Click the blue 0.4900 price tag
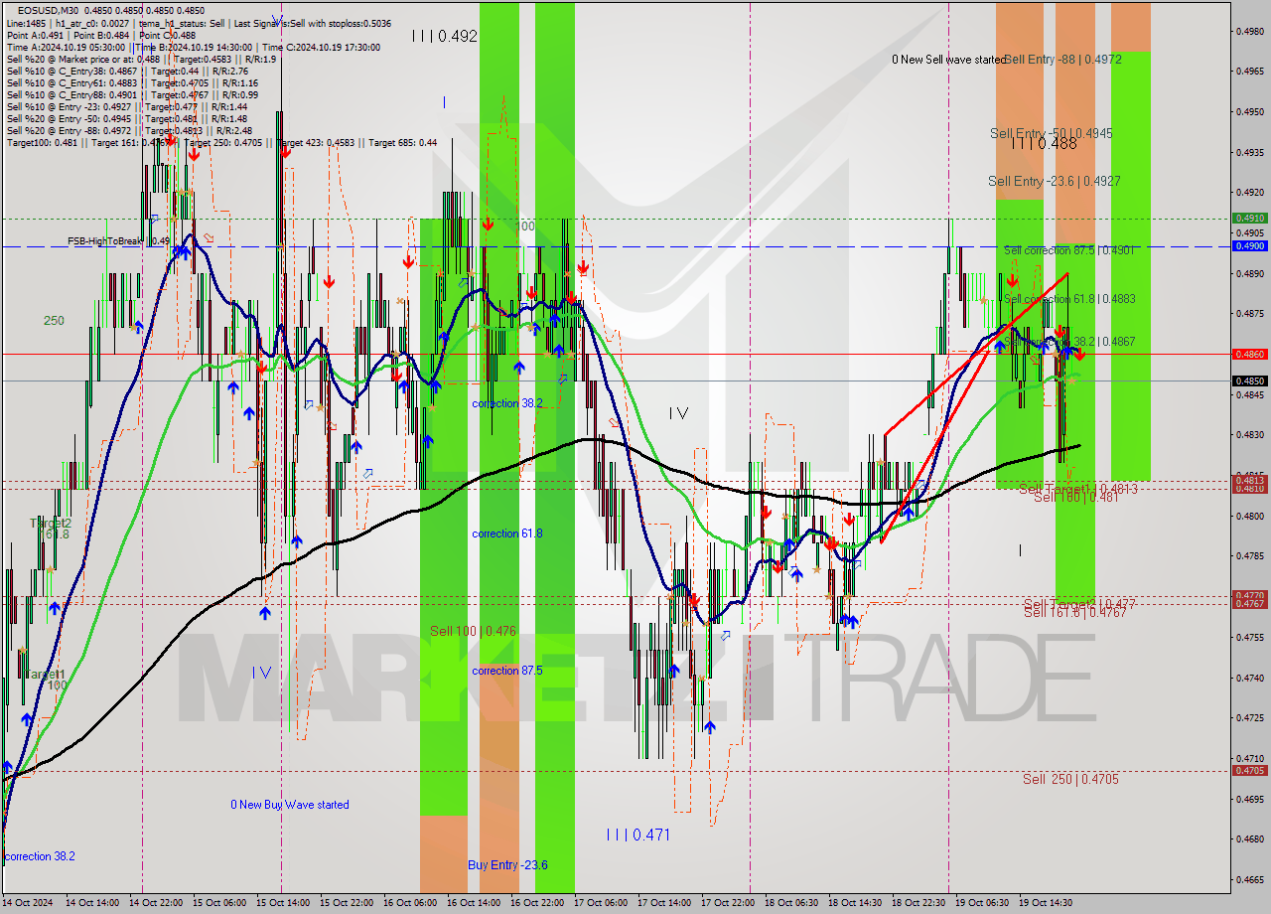This screenshot has height=914, width=1271. tap(1249, 245)
